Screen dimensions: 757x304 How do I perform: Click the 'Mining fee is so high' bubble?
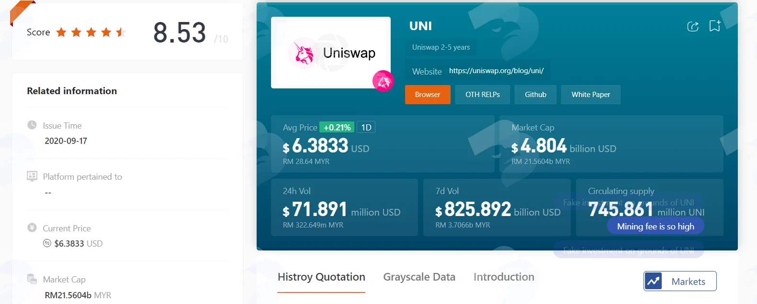655,227
